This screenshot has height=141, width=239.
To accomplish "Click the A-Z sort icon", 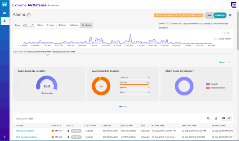I will click(229, 118).
